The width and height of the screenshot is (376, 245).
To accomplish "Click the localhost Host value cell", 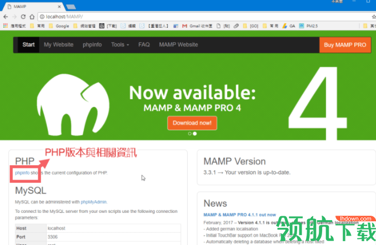I will 114,228.
